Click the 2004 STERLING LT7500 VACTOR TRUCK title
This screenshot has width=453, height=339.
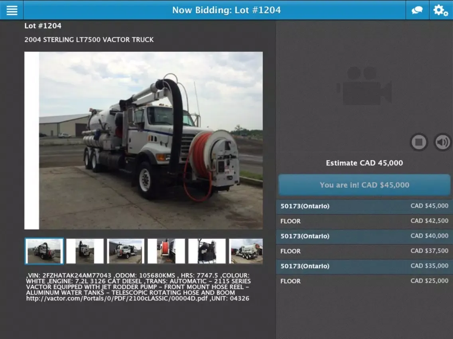coord(89,39)
